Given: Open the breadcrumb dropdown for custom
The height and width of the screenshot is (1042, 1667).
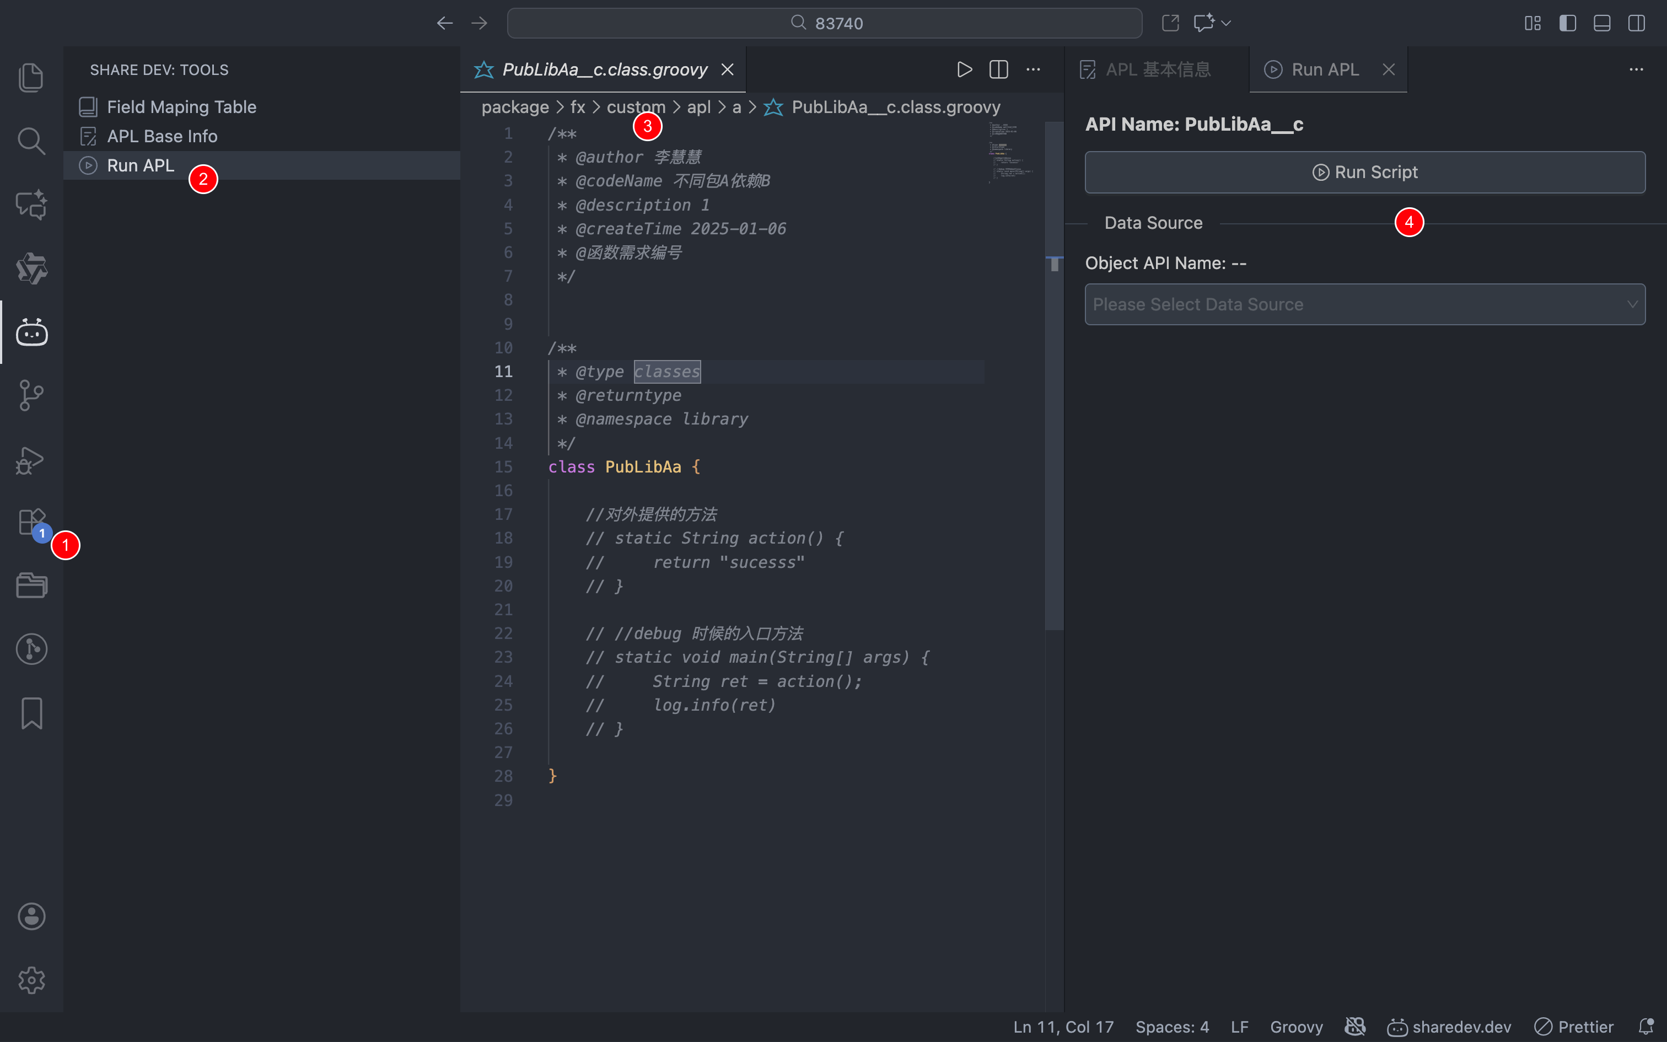Looking at the screenshot, I should 635,107.
